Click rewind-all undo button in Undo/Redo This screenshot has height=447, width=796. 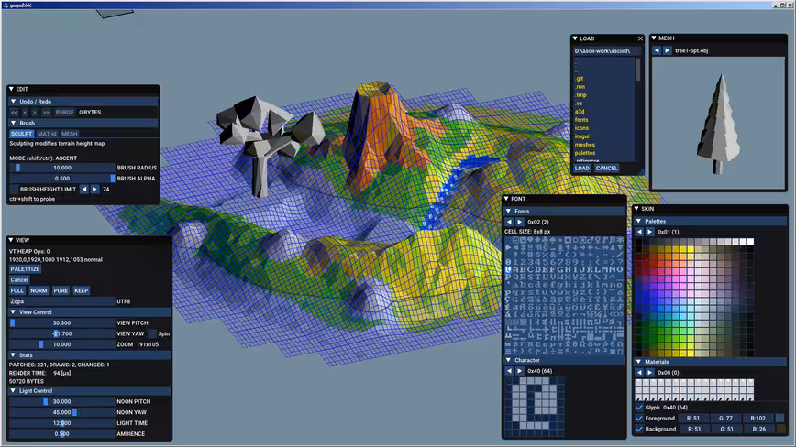(15, 113)
